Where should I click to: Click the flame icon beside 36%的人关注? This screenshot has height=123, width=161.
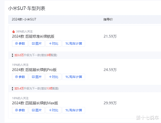click(14, 31)
